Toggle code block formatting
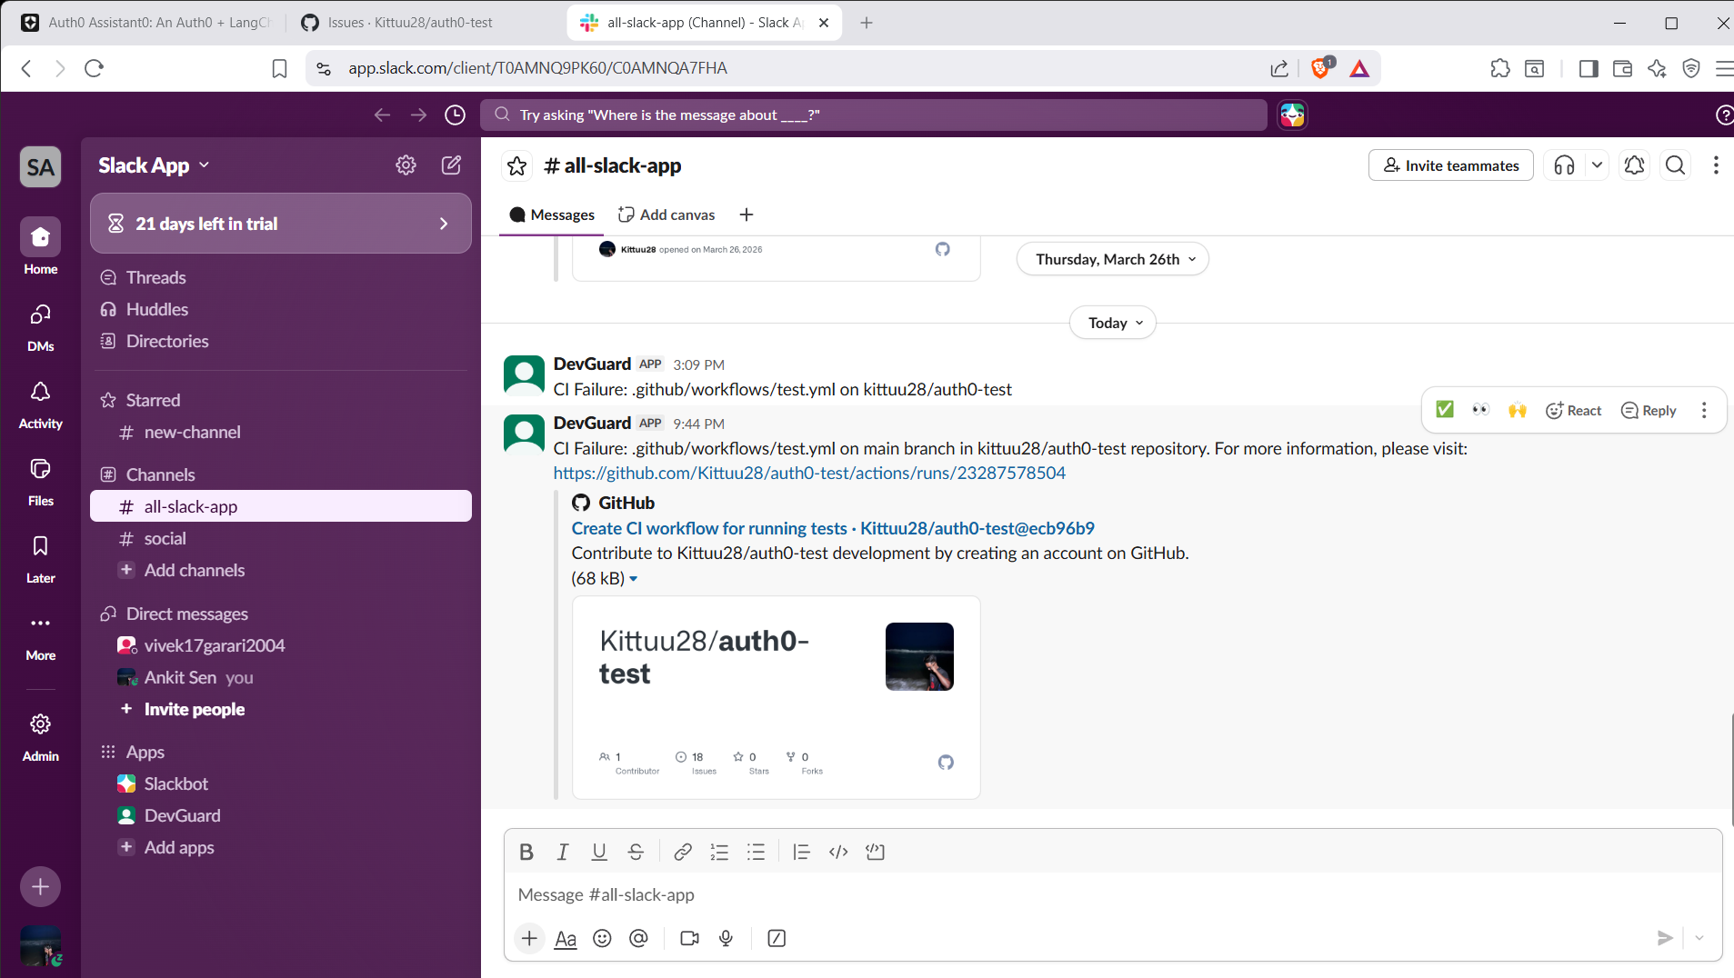The height and width of the screenshot is (978, 1734). pyautogui.click(x=875, y=852)
